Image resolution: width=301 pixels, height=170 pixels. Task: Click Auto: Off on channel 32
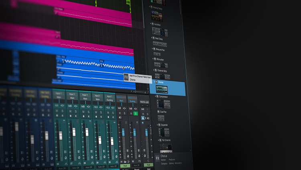(x=136, y=166)
